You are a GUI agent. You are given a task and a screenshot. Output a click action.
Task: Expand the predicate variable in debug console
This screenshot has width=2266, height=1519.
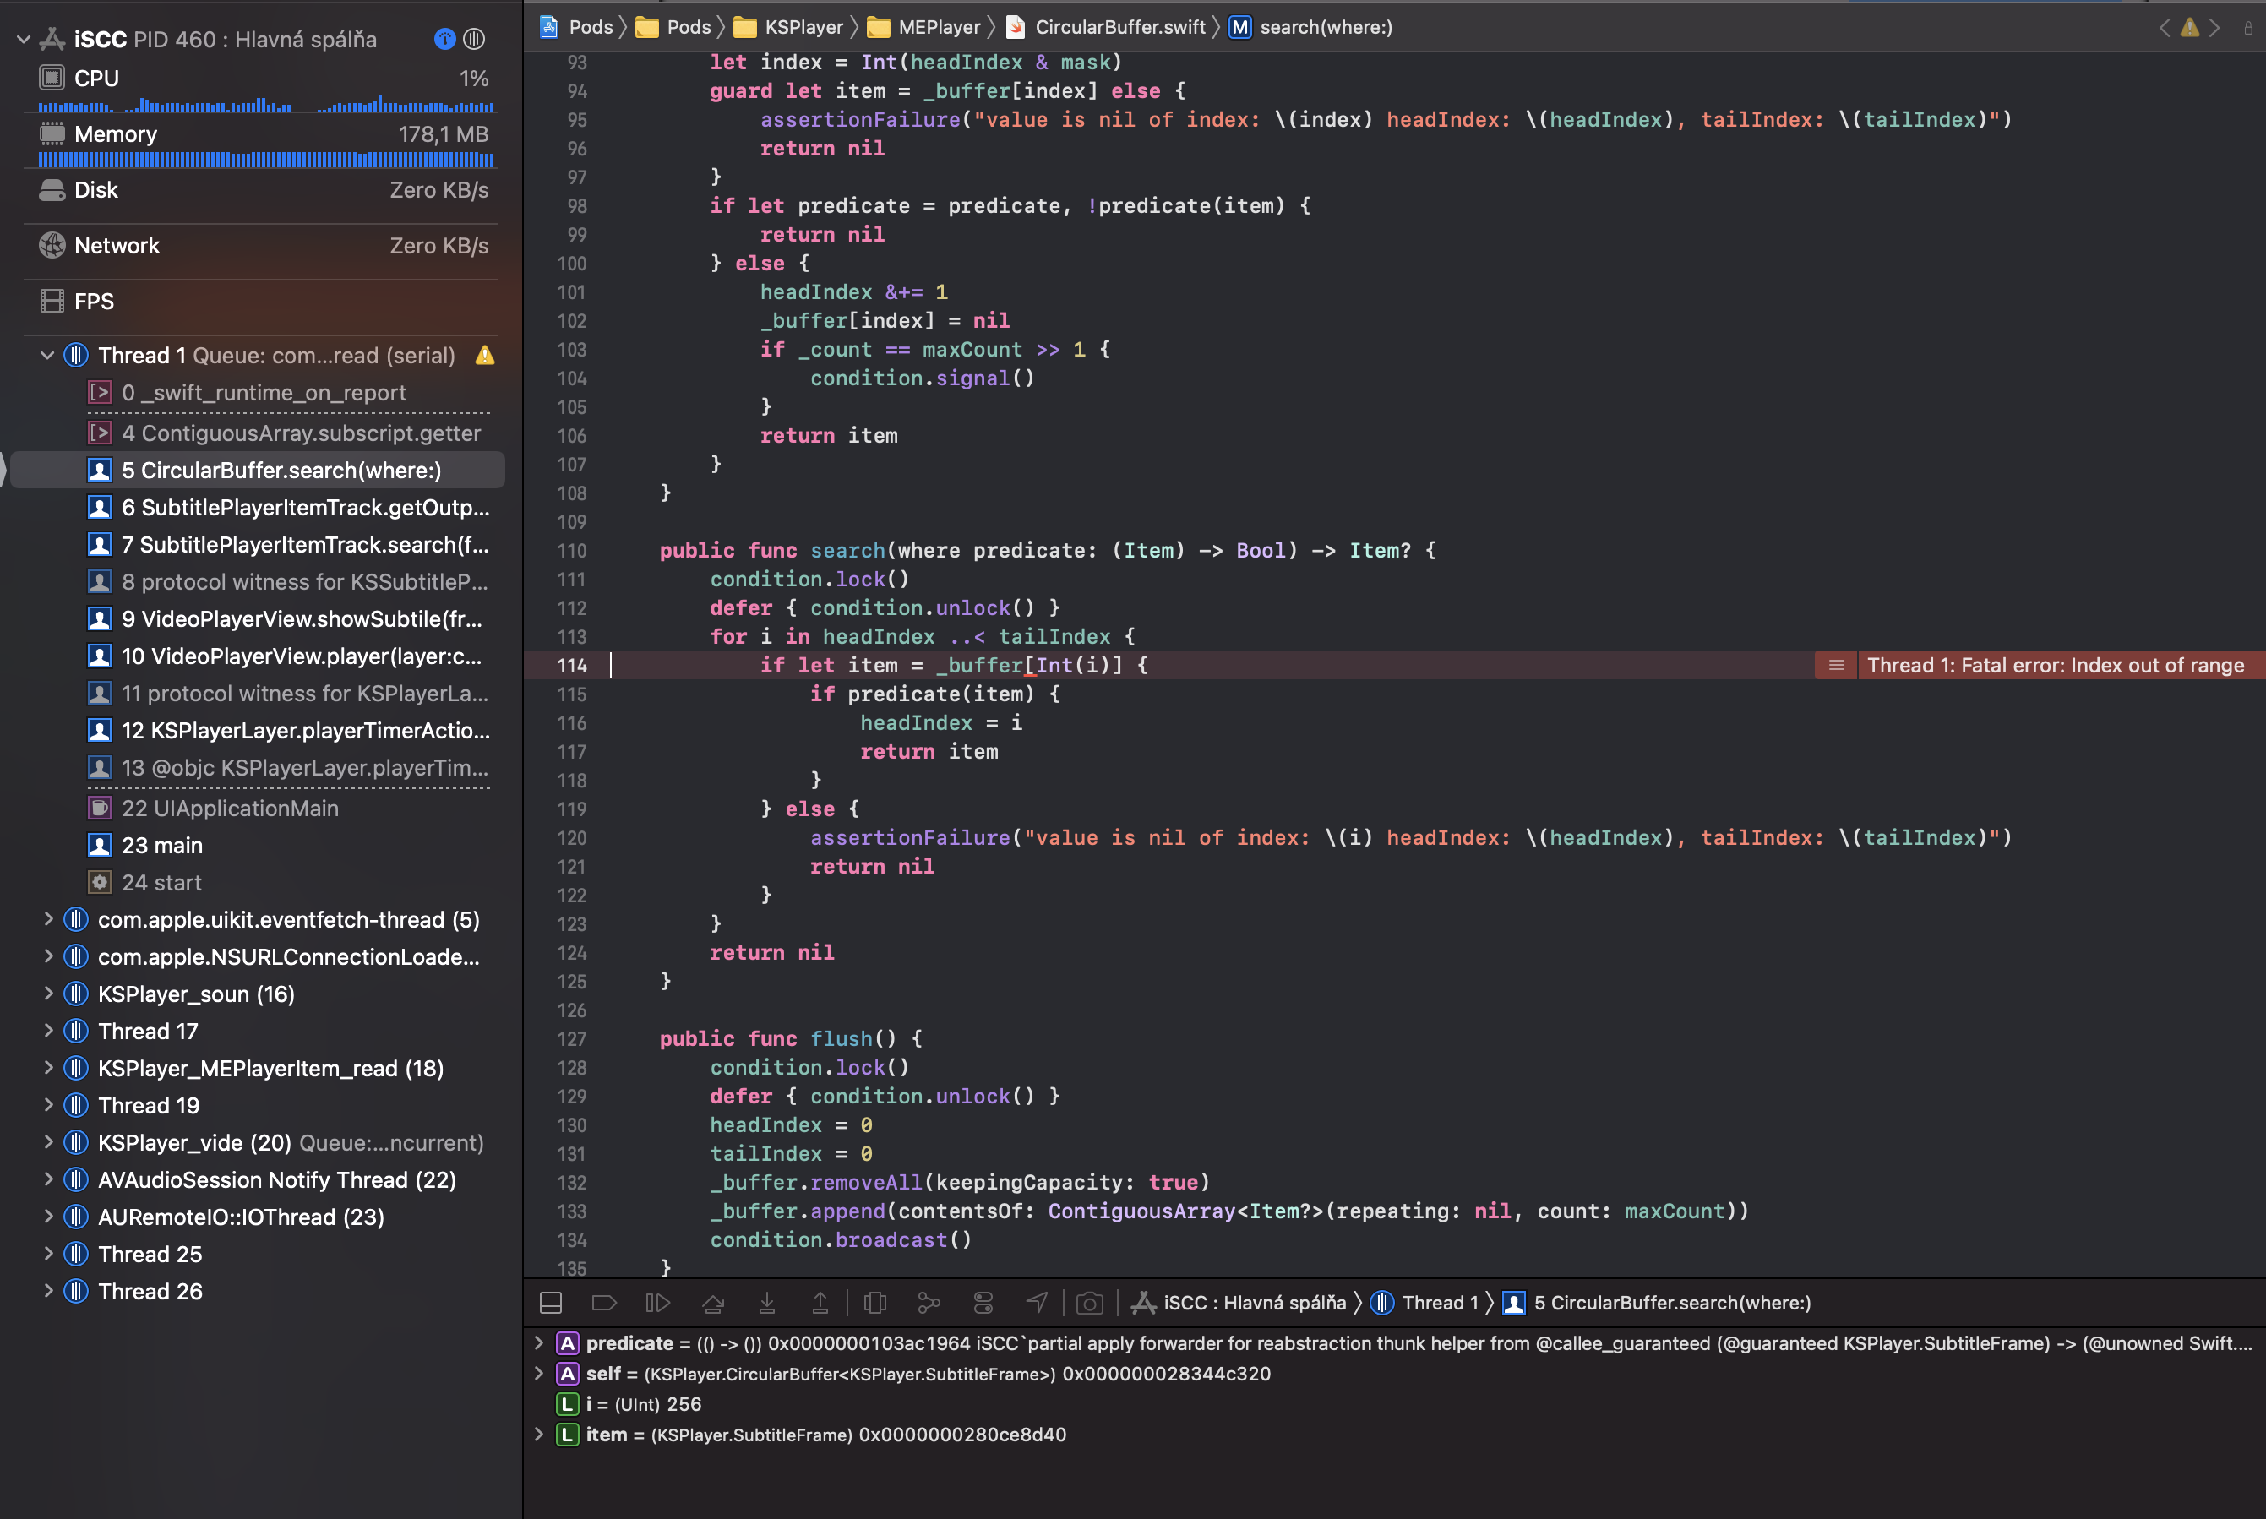click(x=540, y=1343)
